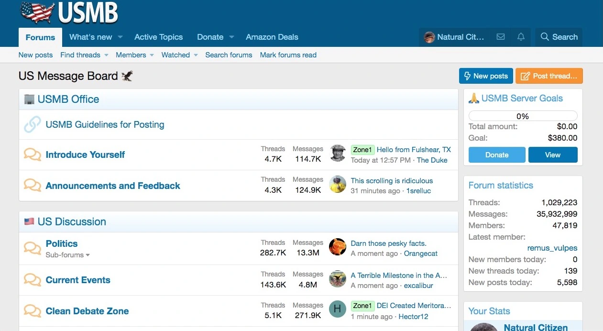603x331 pixels.
Task: Switch to the Active Topics tab
Action: click(158, 37)
